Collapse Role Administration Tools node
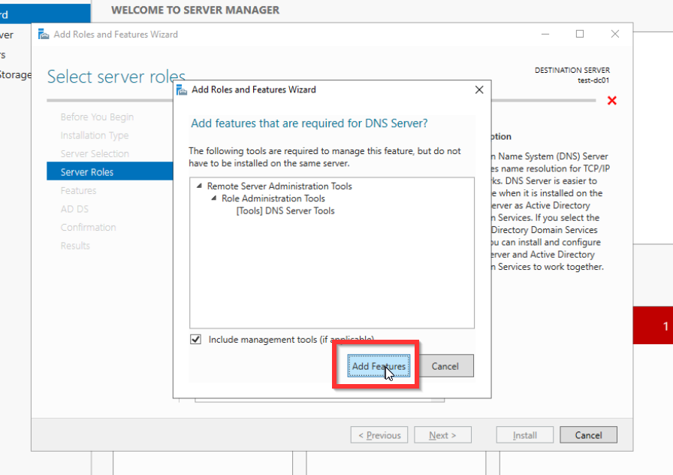Viewport: 673px width, 475px height. (214, 198)
